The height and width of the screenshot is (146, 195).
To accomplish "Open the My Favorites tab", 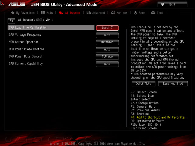I will click(23, 13).
